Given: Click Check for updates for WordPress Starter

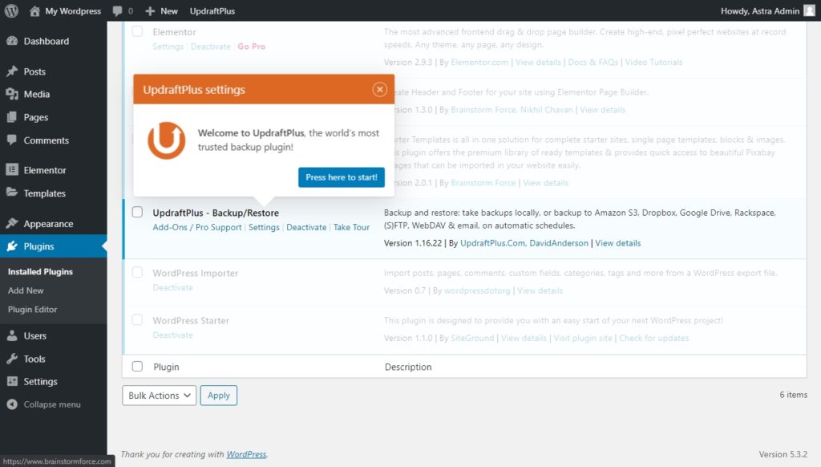Looking at the screenshot, I should [x=653, y=338].
